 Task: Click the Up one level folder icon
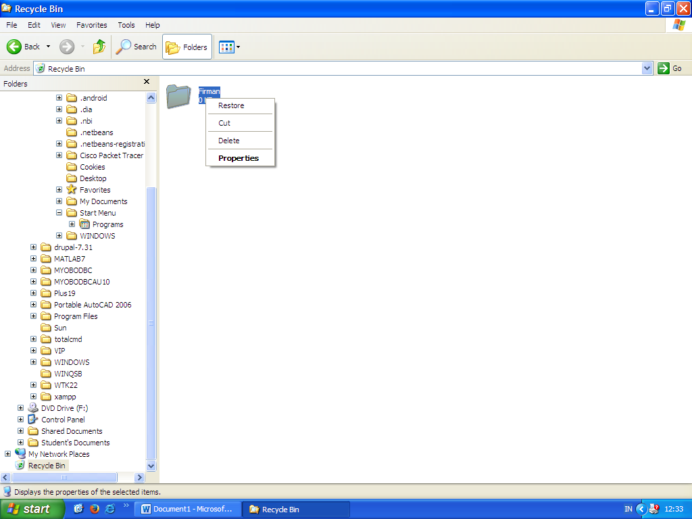(x=98, y=47)
